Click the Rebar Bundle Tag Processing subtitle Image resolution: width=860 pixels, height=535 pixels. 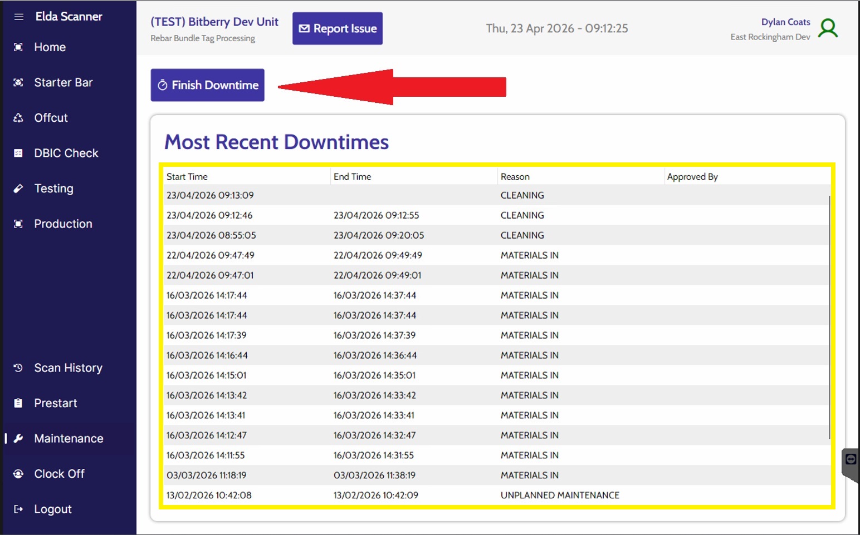203,38
